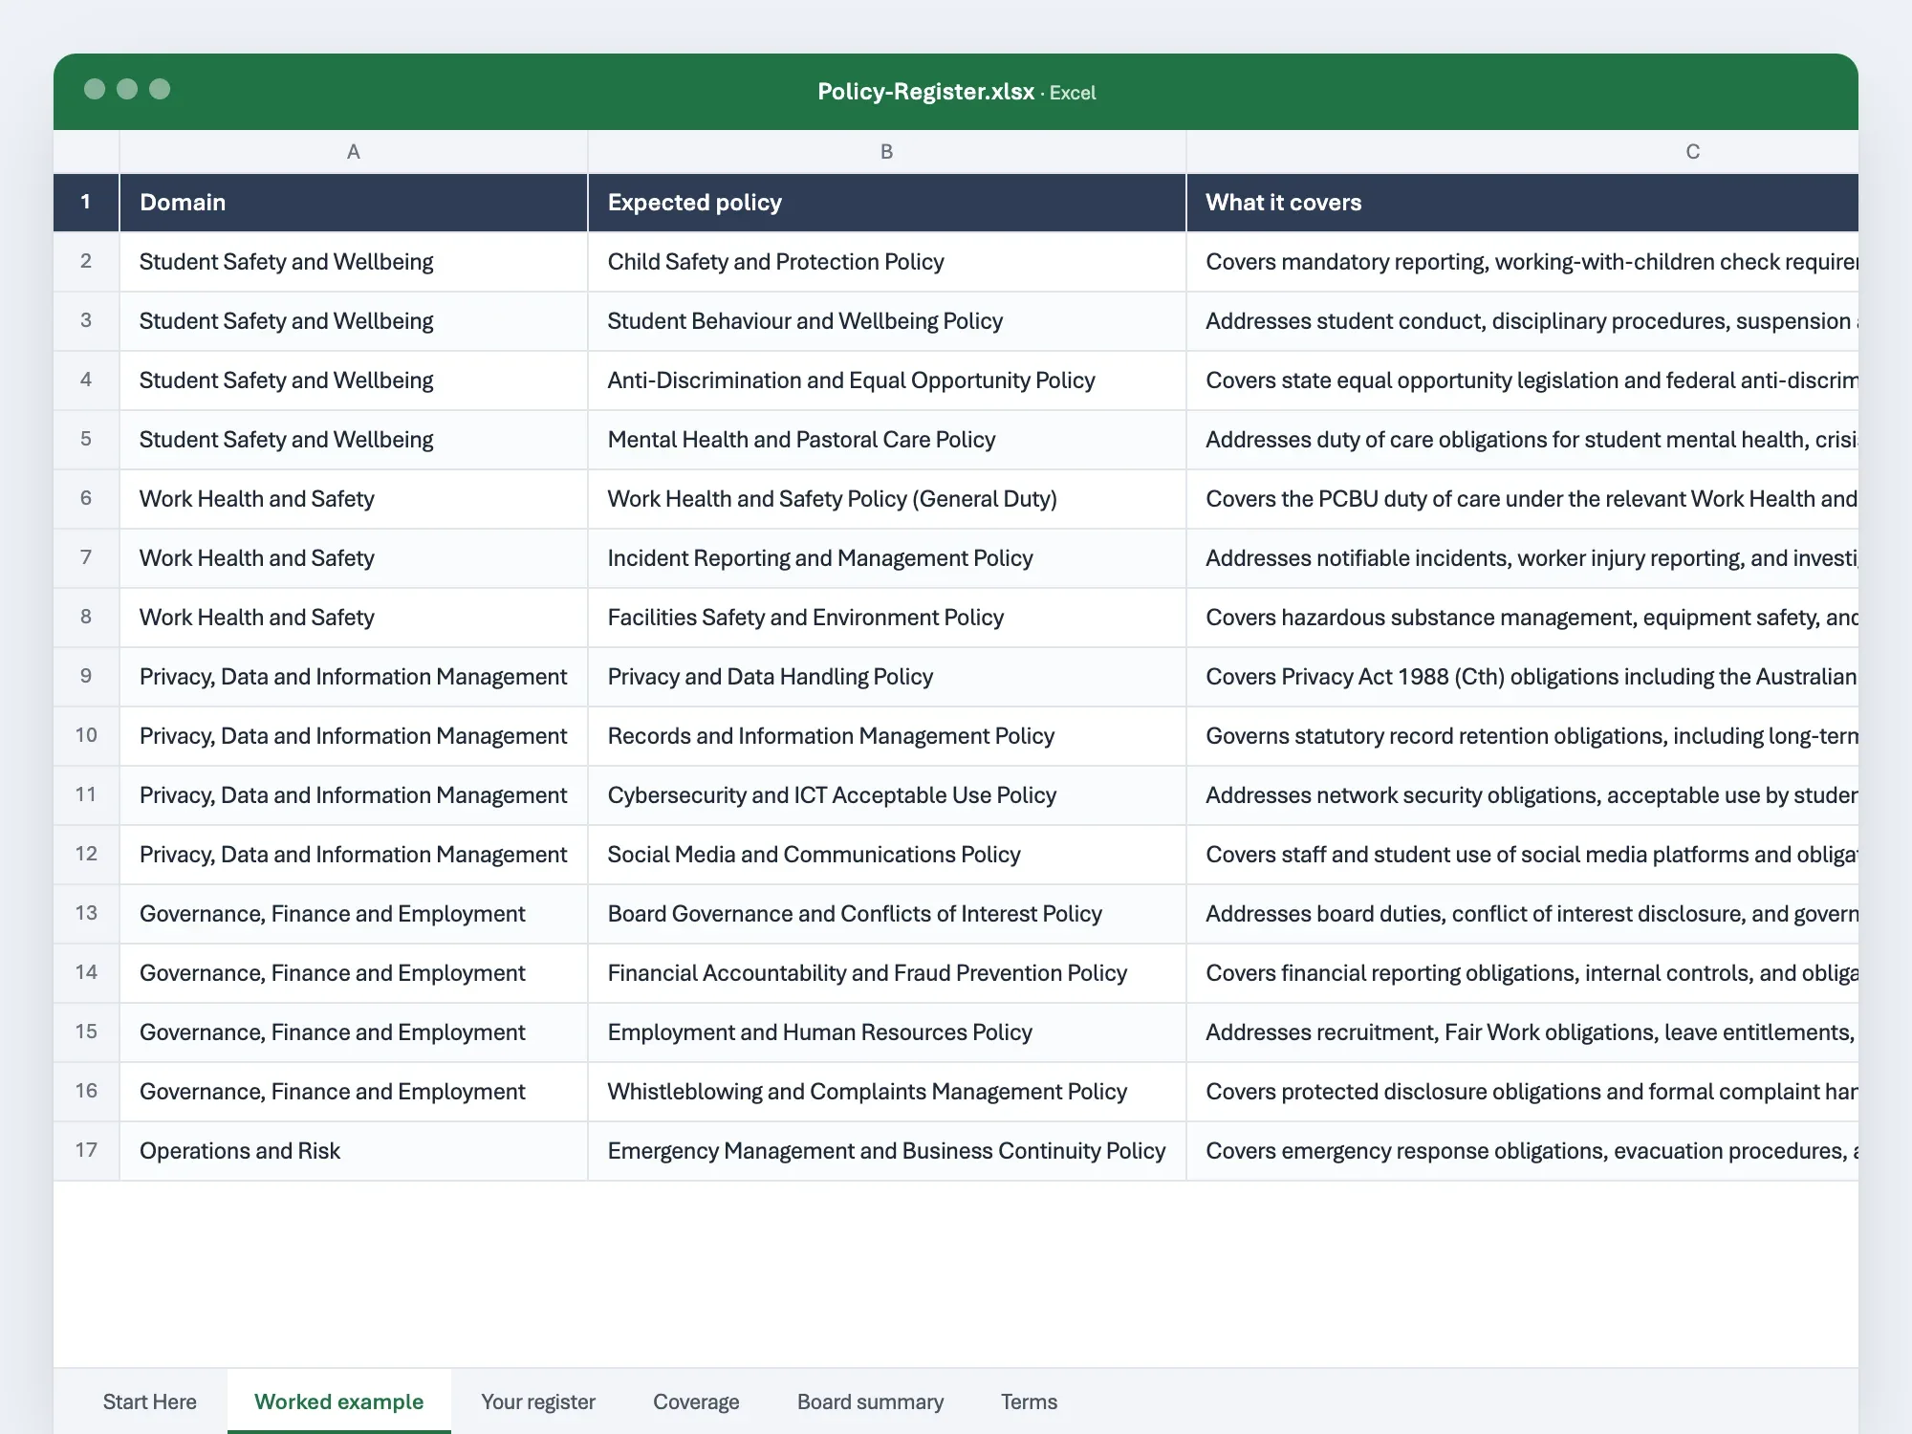The width and height of the screenshot is (1912, 1434).
Task: Select Student Safety and Wellbeing in row 2
Action: (x=354, y=261)
